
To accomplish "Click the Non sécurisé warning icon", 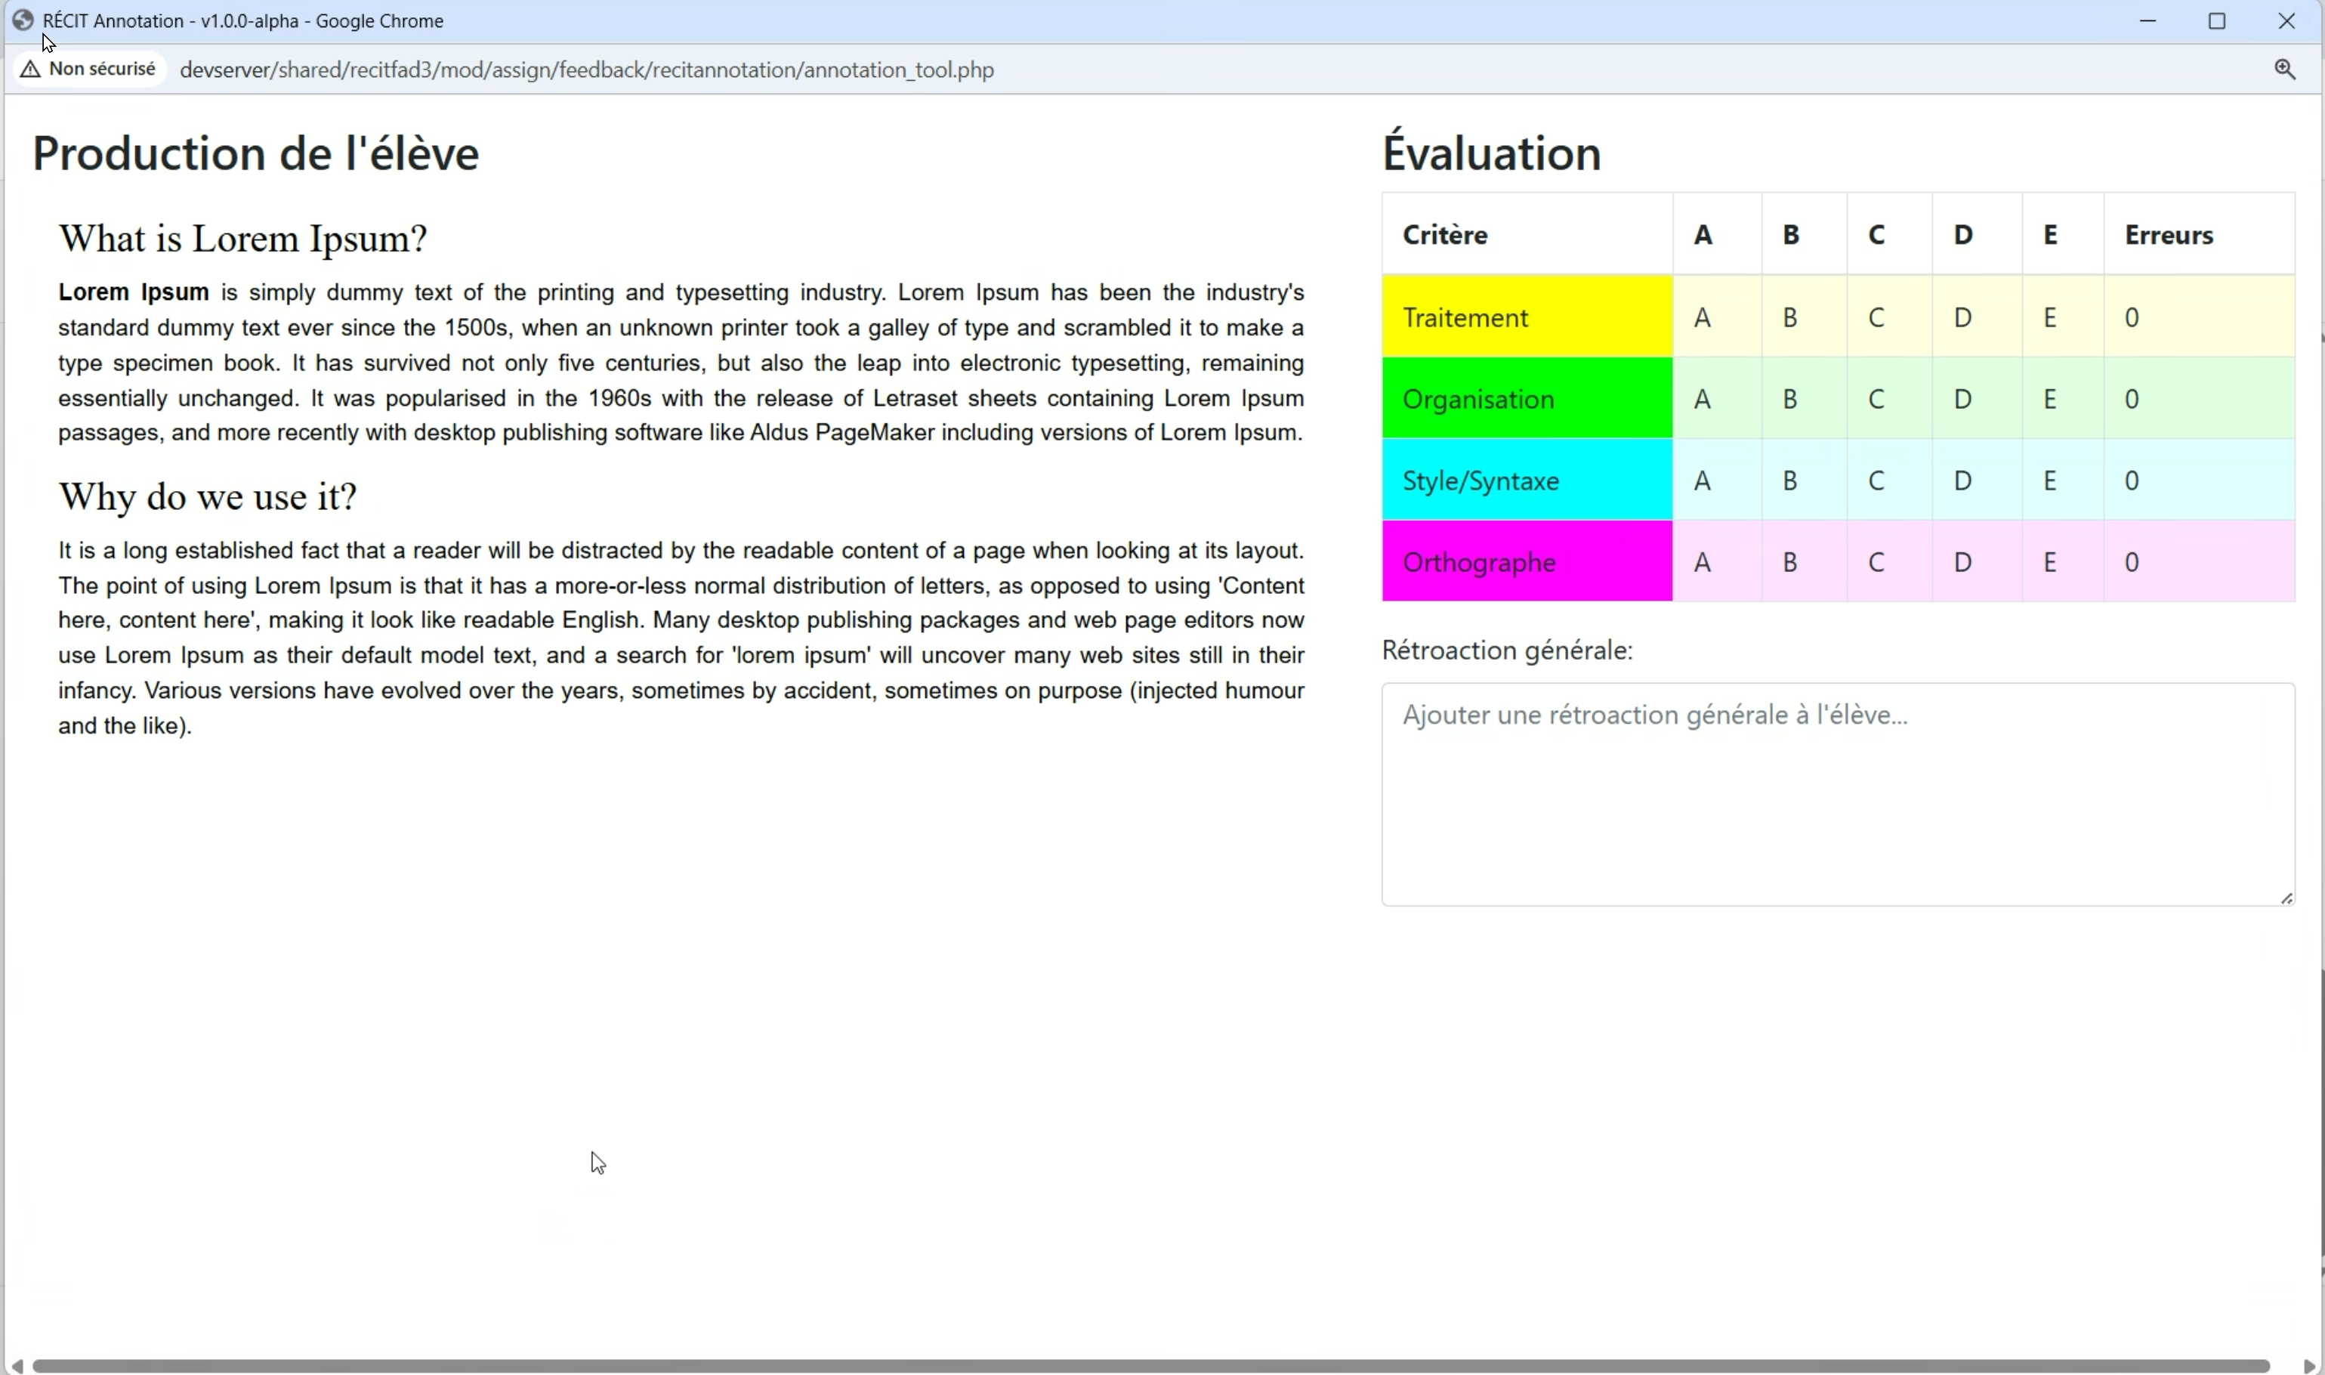I will point(30,70).
